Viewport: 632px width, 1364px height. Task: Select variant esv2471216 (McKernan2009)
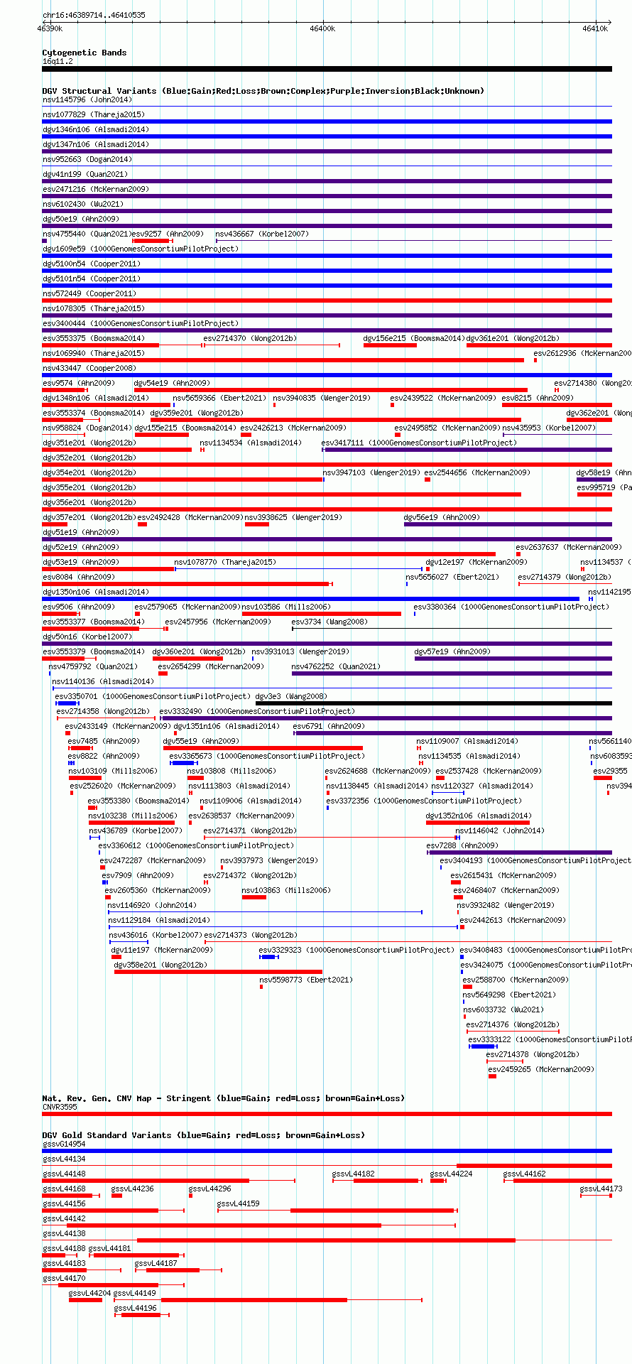click(96, 189)
